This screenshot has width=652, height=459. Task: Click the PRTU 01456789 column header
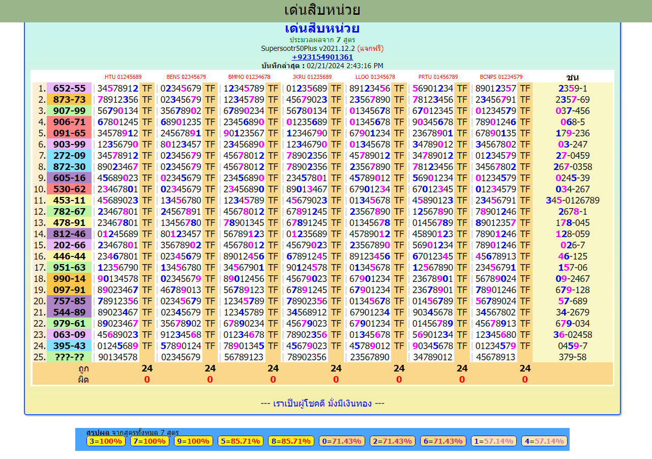pos(438,77)
